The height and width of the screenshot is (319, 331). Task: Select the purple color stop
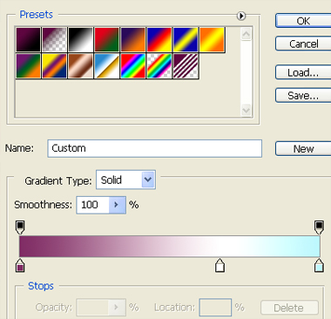tap(20, 265)
